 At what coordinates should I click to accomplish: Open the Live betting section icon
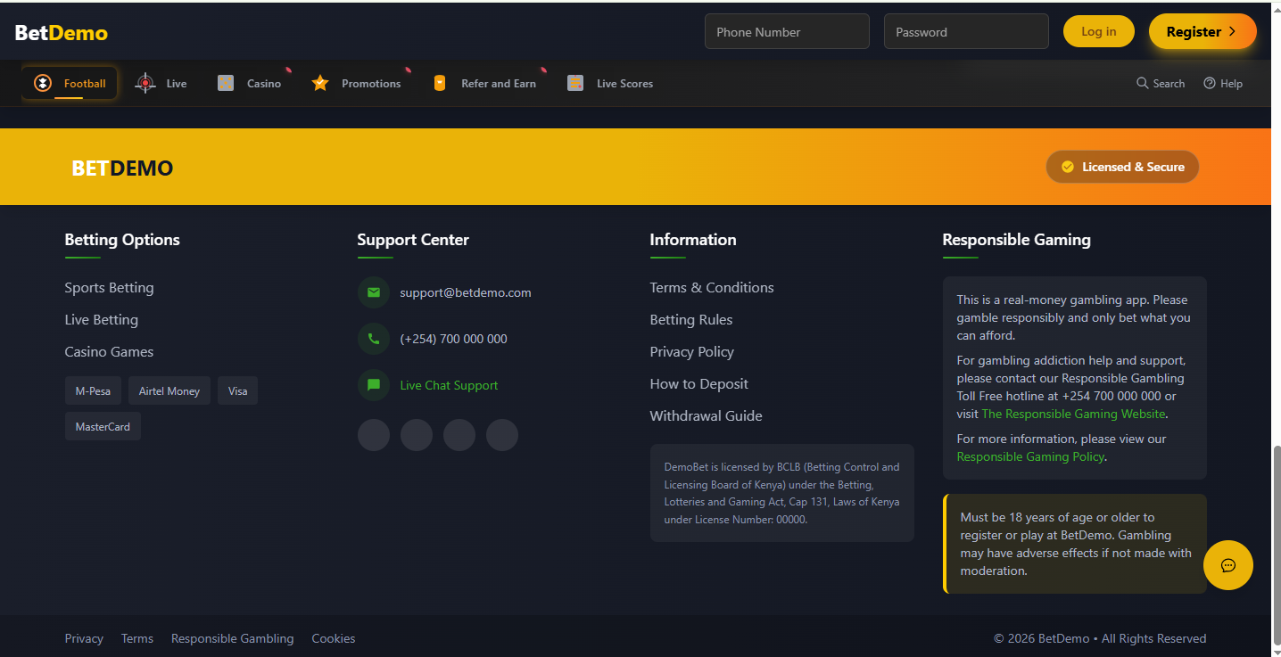tap(145, 83)
